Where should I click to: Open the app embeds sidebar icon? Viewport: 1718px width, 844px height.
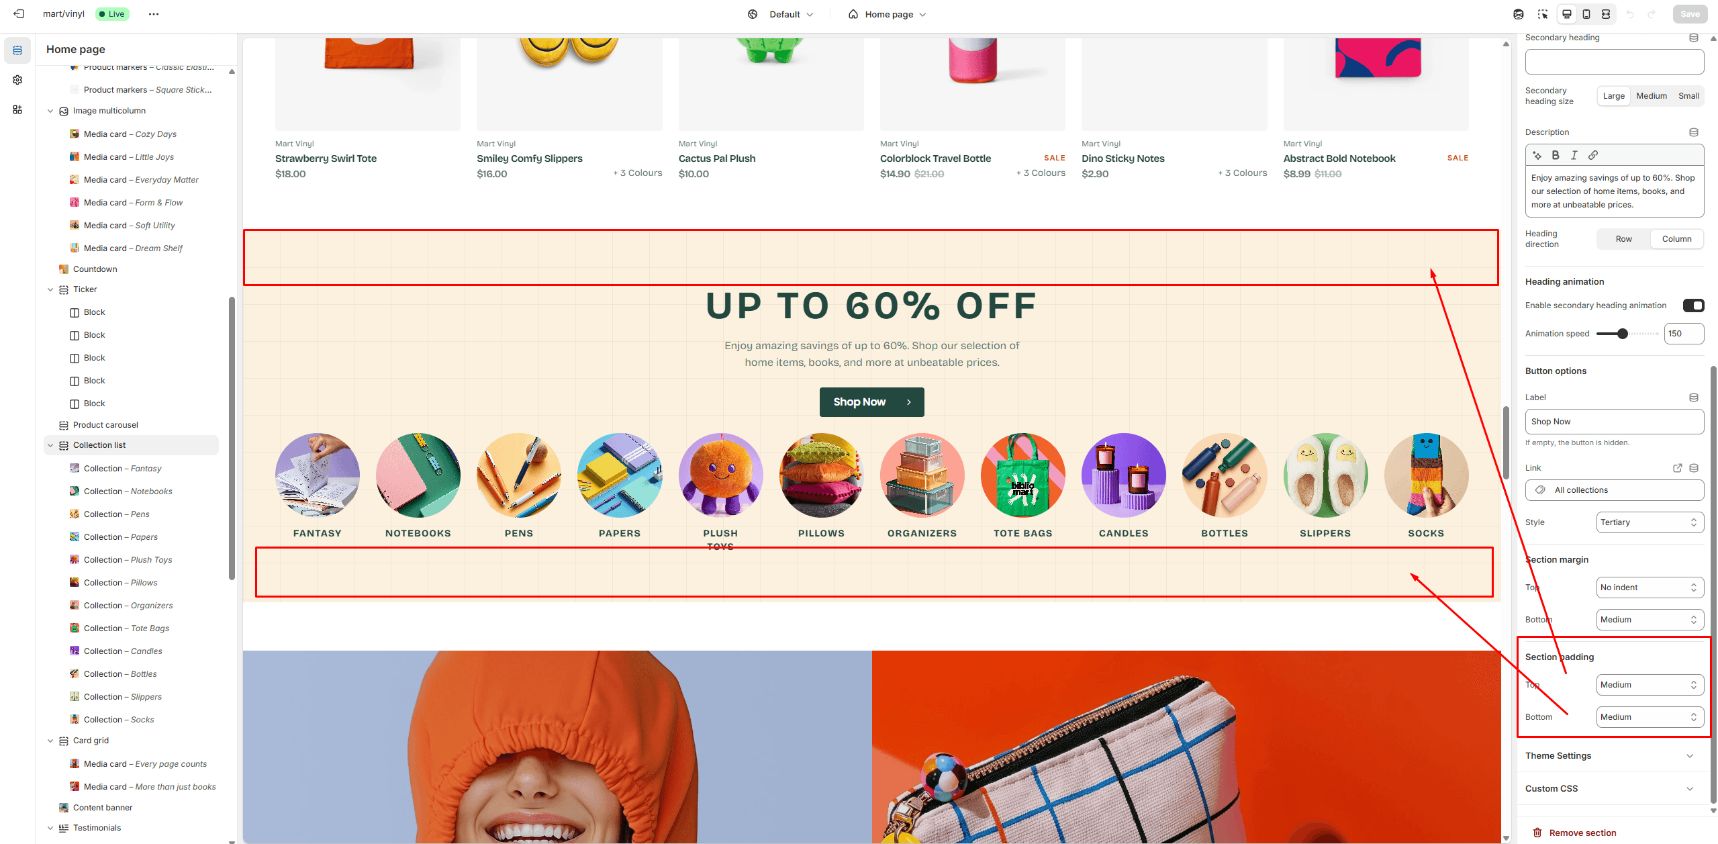click(x=17, y=109)
